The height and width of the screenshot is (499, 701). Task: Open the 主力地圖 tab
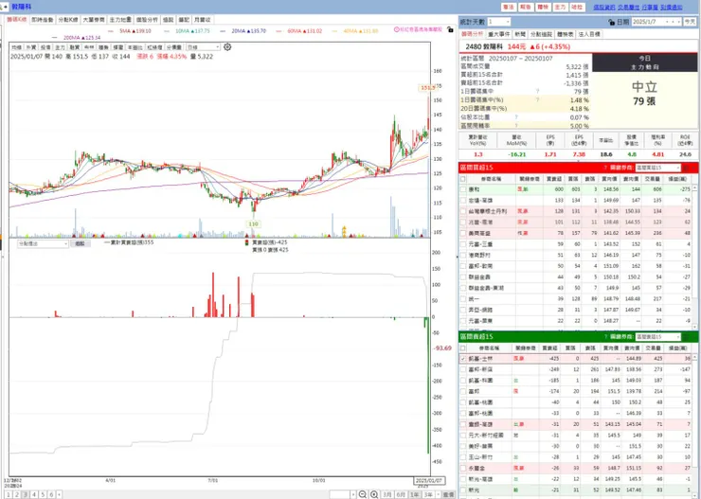tap(120, 20)
